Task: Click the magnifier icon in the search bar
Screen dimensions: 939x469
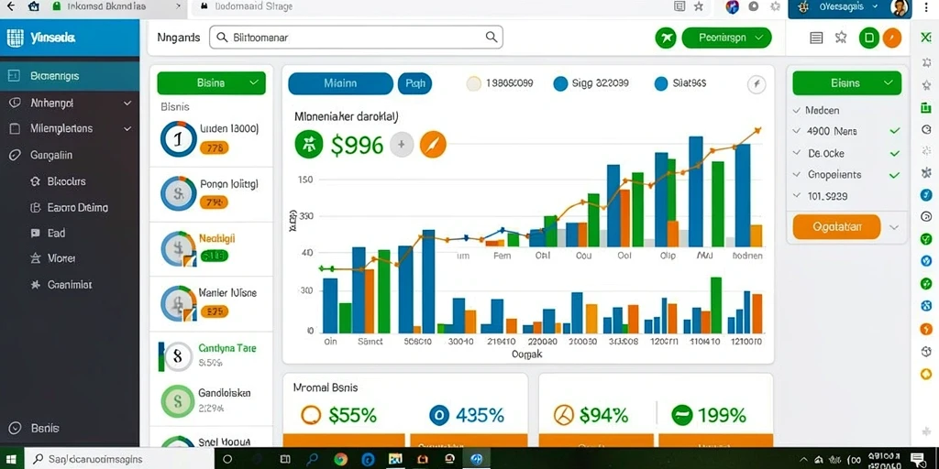Action: [492, 37]
